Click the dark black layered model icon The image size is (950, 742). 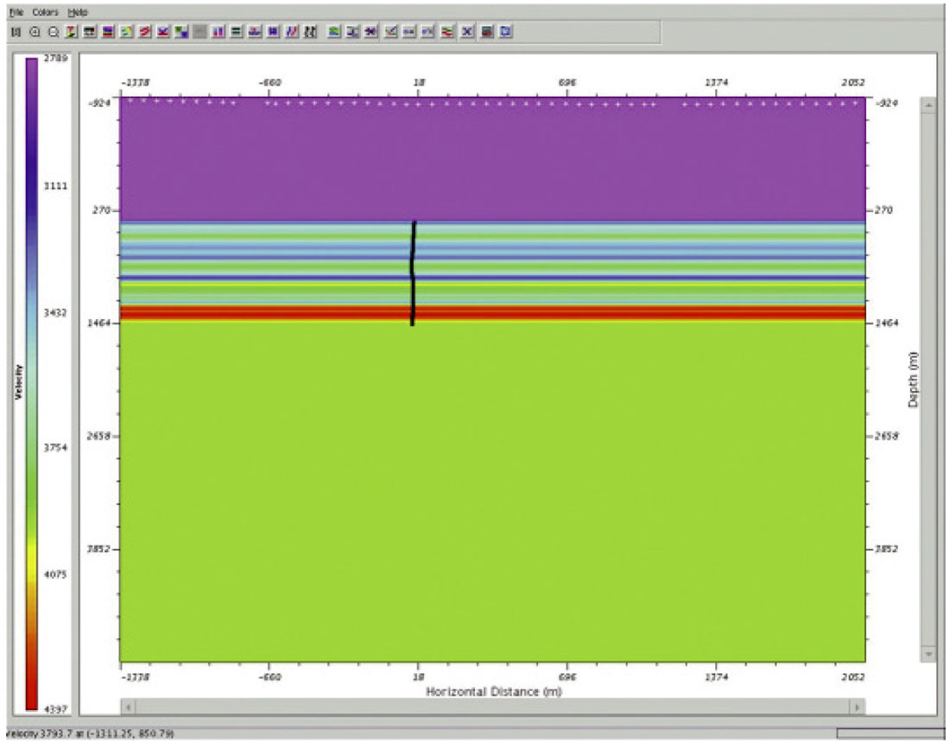tap(90, 31)
